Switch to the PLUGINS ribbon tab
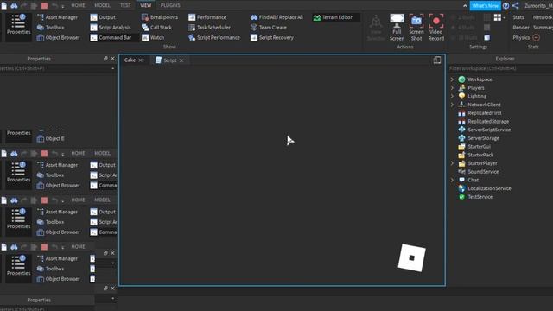Image resolution: width=553 pixels, height=311 pixels. [170, 5]
